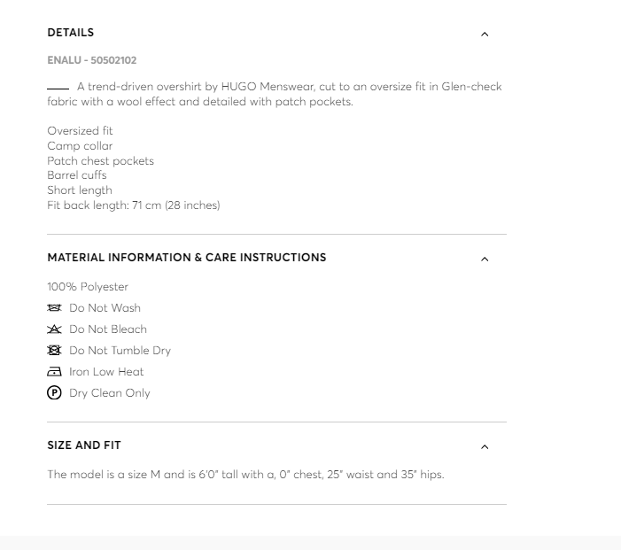Click the Do Not Bleach triangle icon

[x=54, y=329]
